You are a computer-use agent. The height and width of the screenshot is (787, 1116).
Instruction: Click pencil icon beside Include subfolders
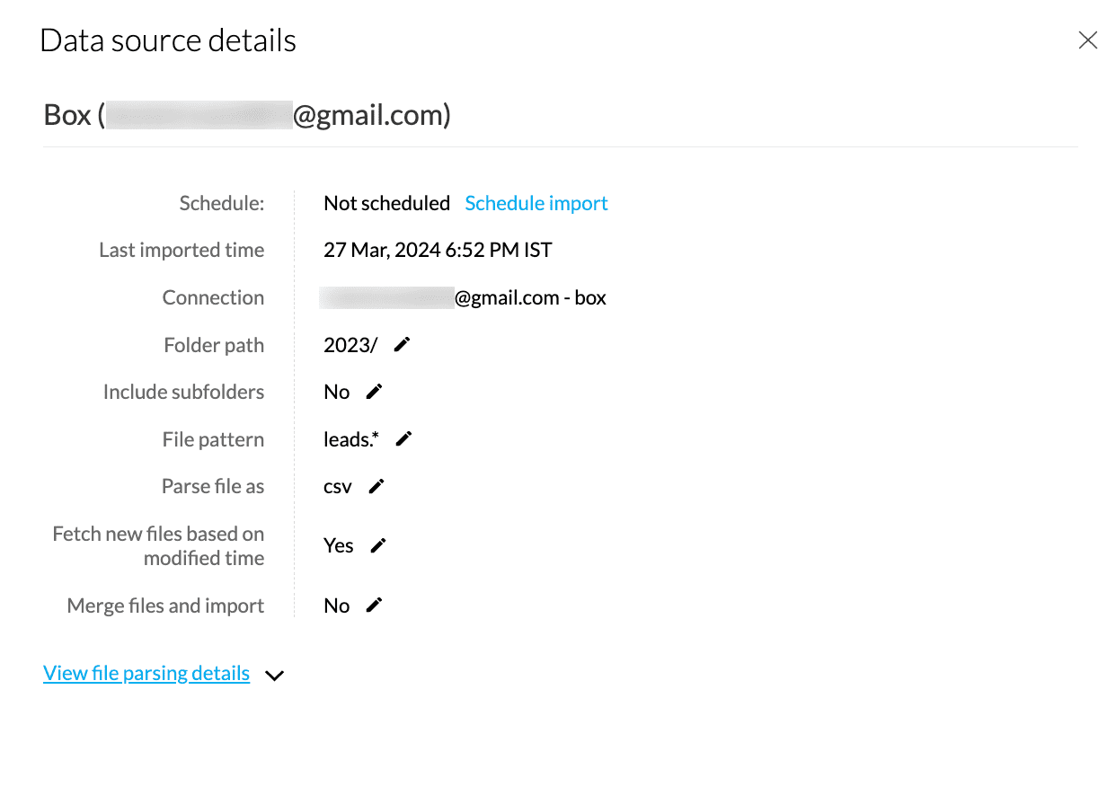click(x=374, y=392)
